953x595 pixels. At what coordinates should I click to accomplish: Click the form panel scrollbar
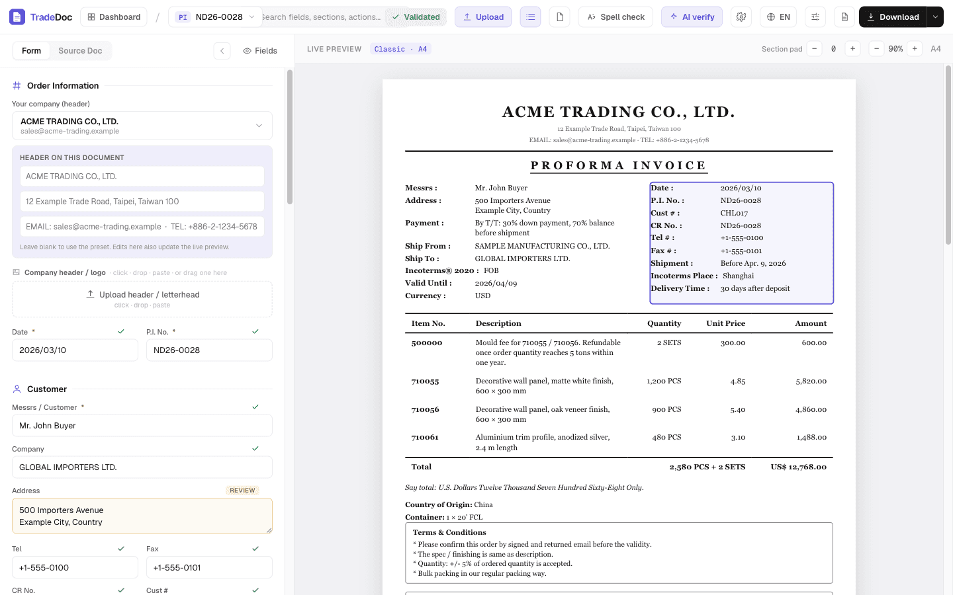click(289, 137)
